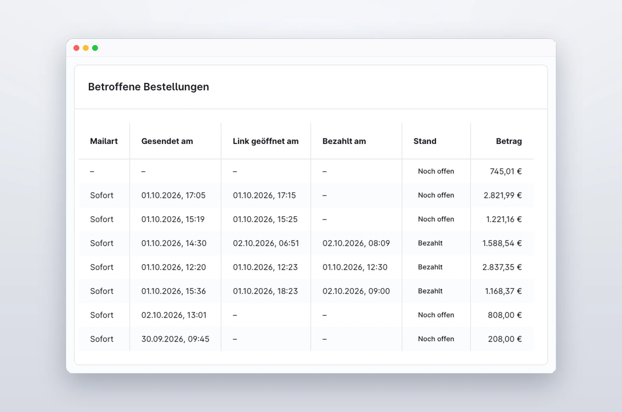The image size is (622, 412).
Task: Select the amount 2.837,35 €
Action: [x=502, y=267]
